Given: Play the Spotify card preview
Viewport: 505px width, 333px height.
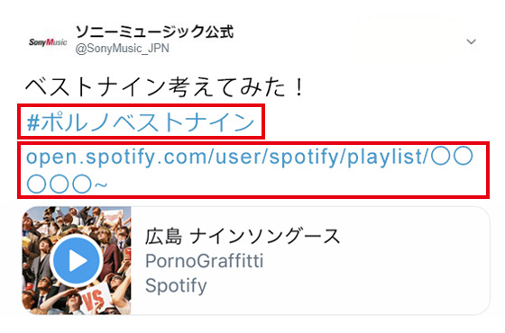Looking at the screenshot, I should pos(76,261).
